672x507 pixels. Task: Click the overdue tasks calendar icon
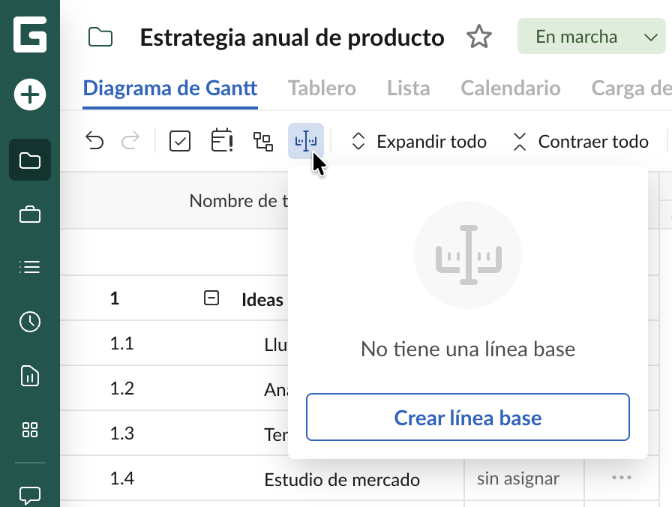pyautogui.click(x=222, y=140)
